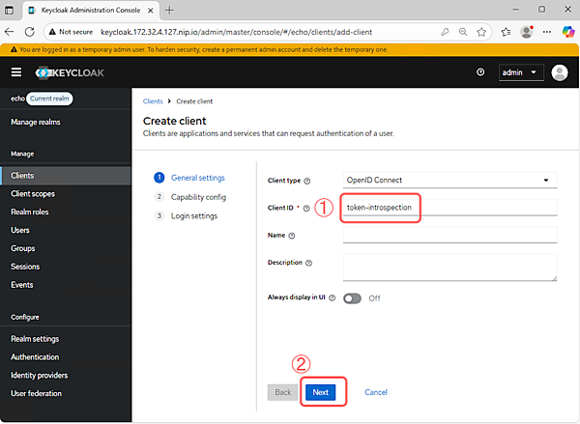Click the Keycloak logo

point(70,72)
